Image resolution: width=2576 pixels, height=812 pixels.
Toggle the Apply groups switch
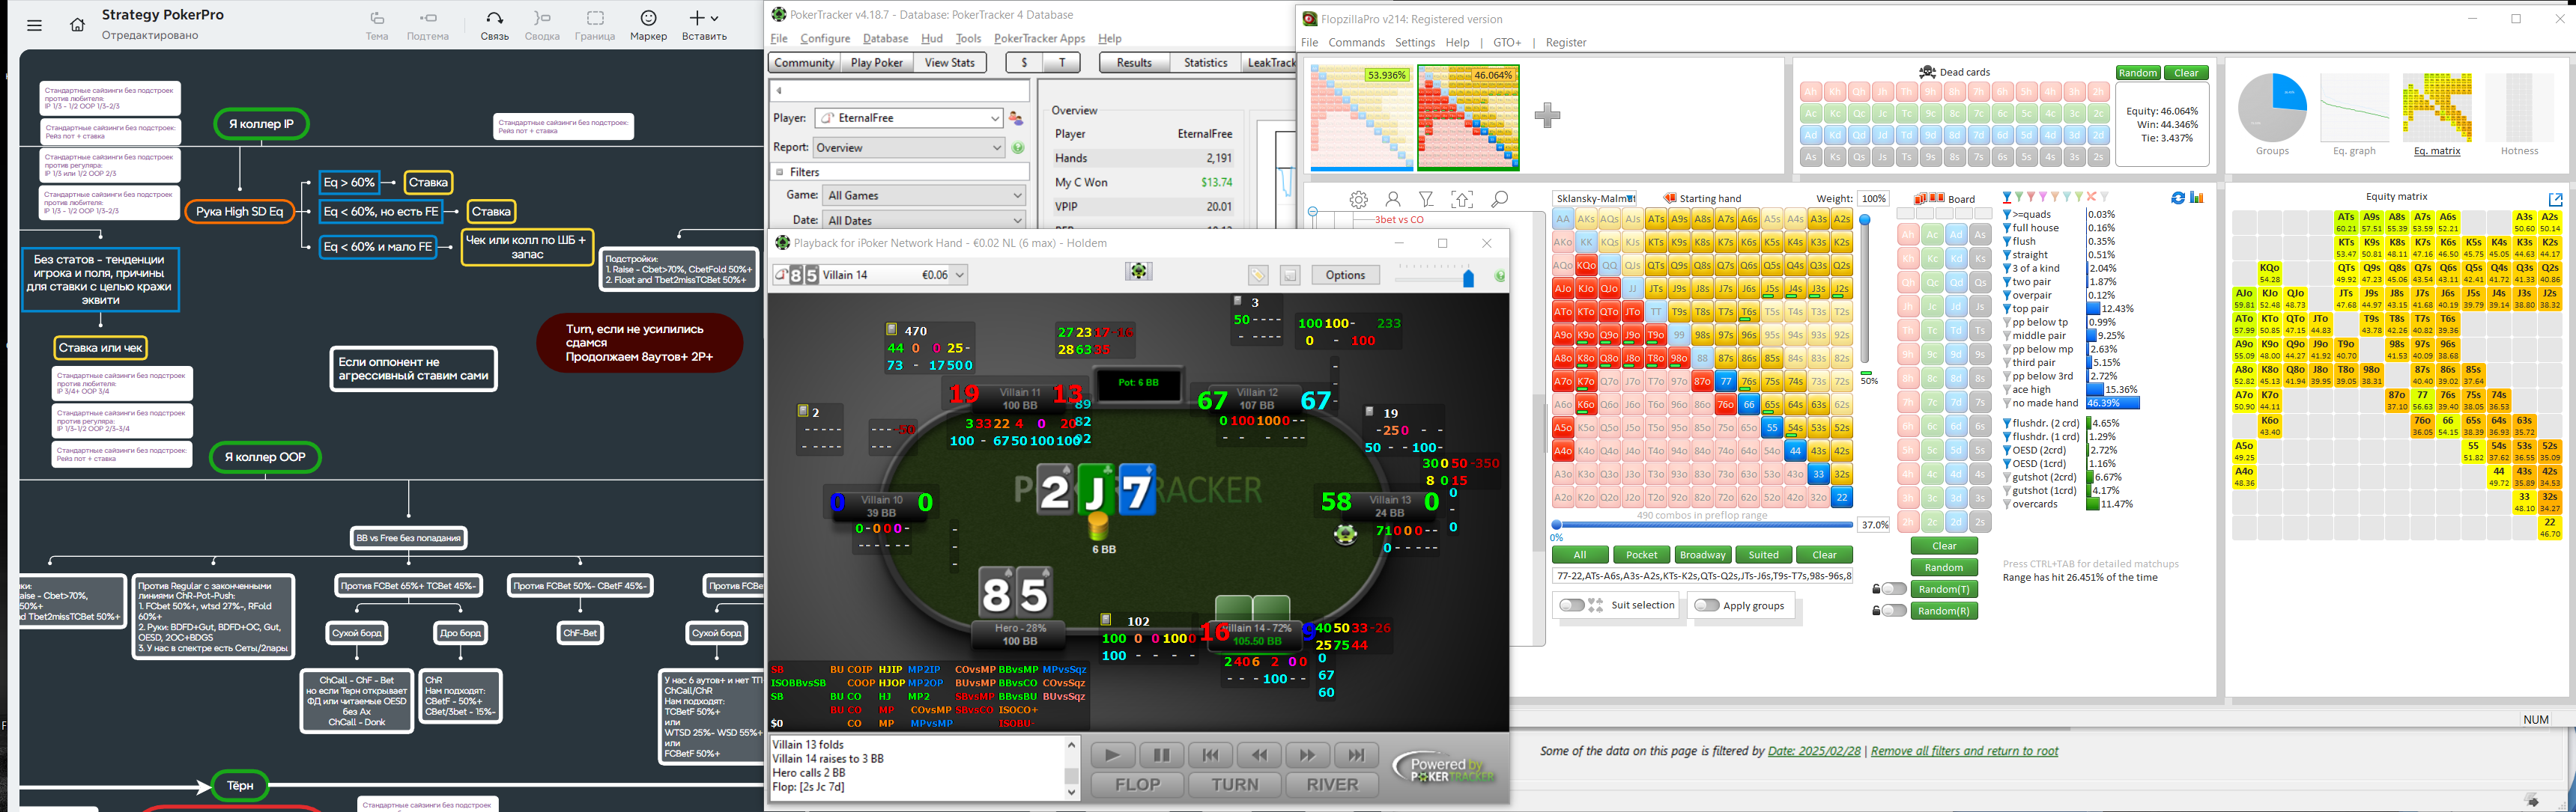point(1706,605)
